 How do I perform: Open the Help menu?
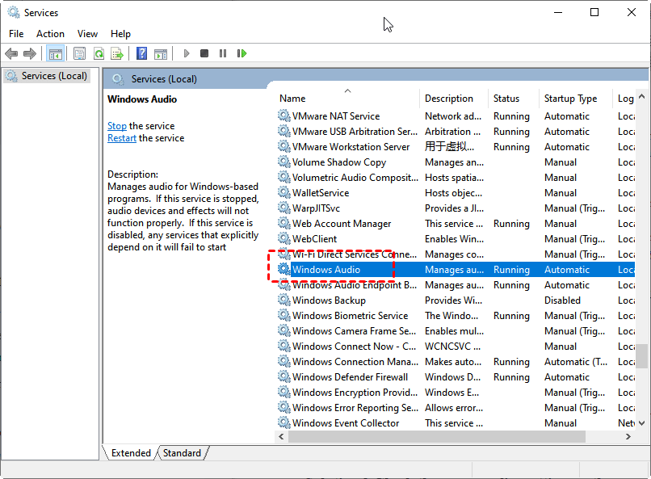click(x=120, y=34)
